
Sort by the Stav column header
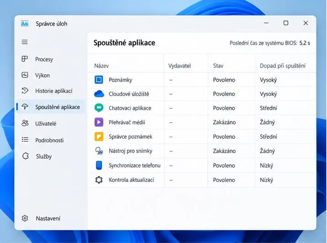coord(218,66)
